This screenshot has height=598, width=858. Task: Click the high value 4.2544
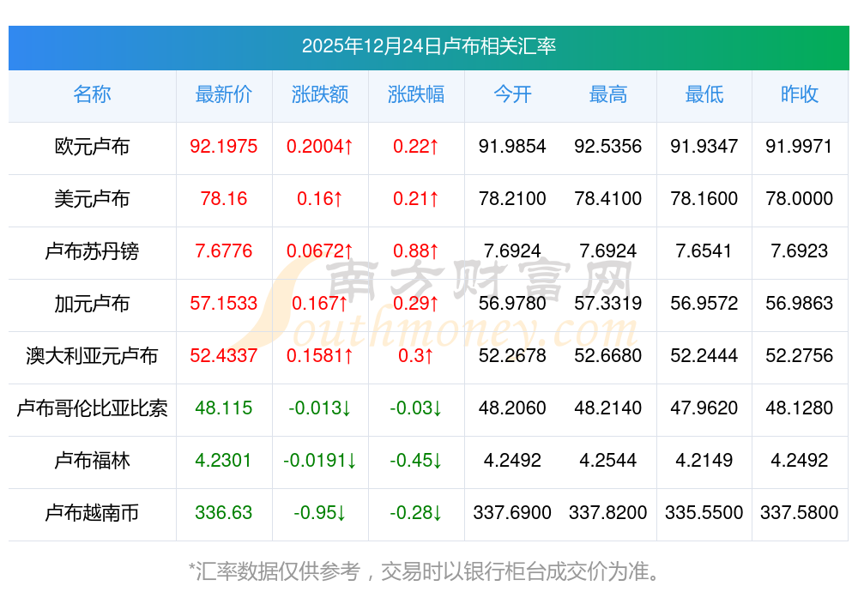(x=608, y=460)
